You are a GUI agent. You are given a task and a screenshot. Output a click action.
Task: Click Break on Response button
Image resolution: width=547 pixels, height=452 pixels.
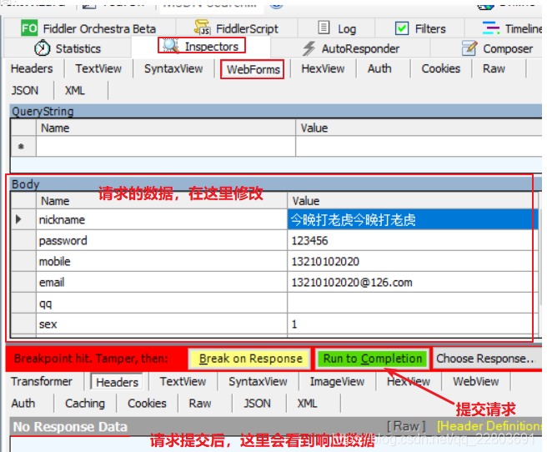click(x=249, y=359)
